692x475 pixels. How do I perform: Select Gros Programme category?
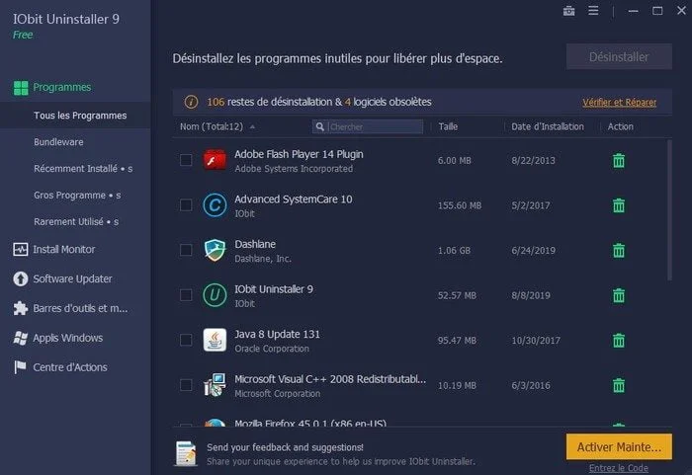[x=77, y=195]
